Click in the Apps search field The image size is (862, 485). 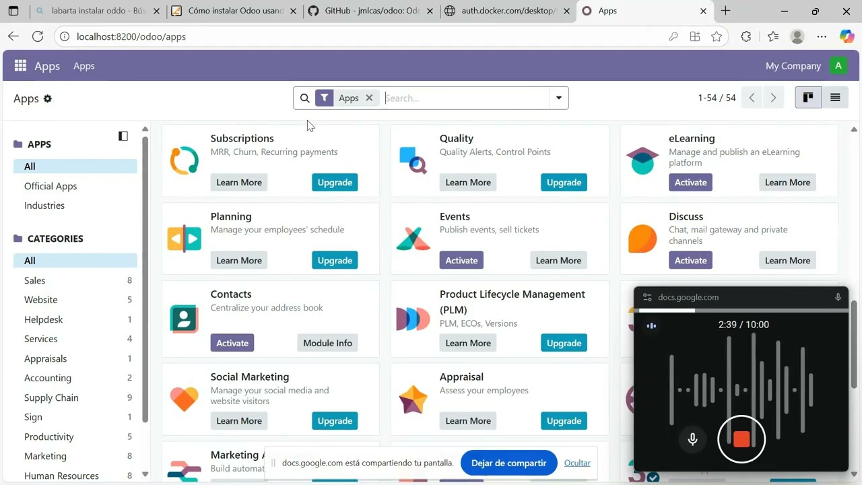[x=465, y=98]
